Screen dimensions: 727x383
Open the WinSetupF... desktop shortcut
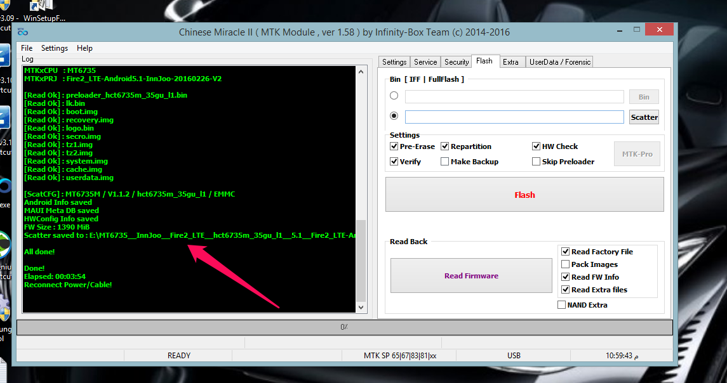tap(44, 11)
